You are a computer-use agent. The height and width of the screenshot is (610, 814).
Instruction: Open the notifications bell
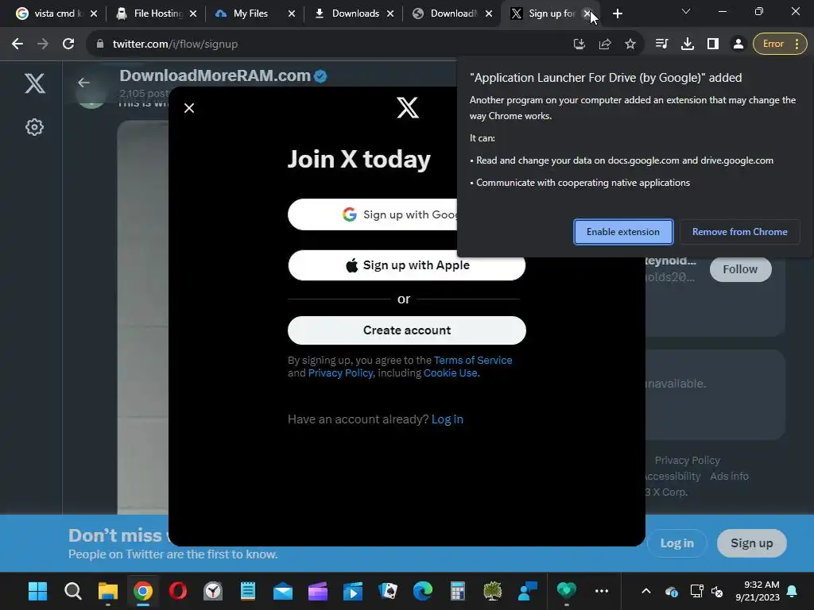point(793,591)
